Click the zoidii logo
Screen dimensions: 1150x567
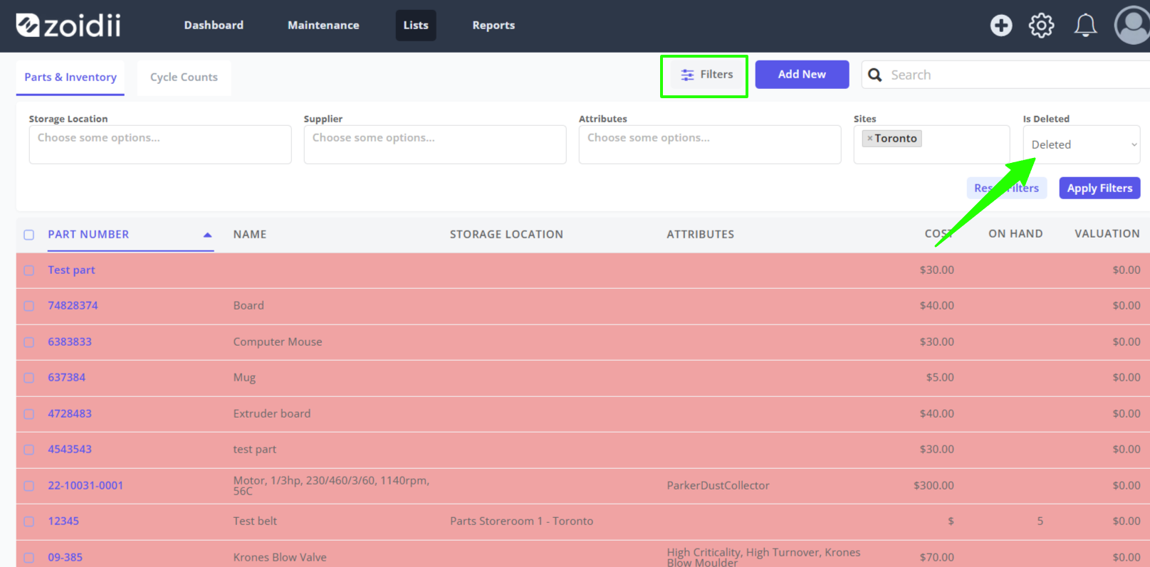click(68, 26)
